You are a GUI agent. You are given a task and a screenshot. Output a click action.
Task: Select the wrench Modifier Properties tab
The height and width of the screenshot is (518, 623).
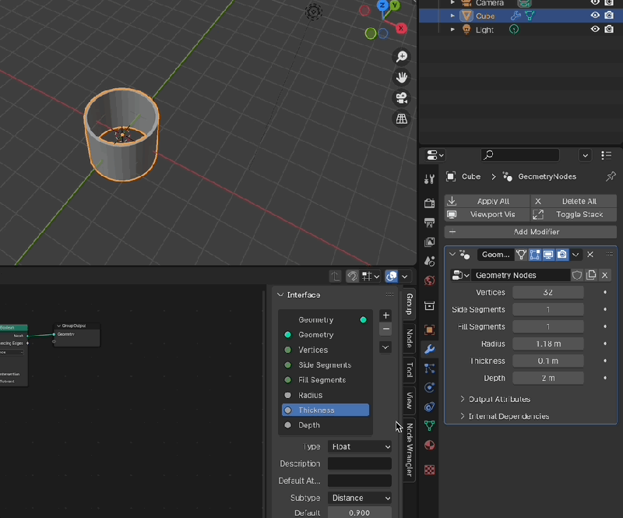429,348
